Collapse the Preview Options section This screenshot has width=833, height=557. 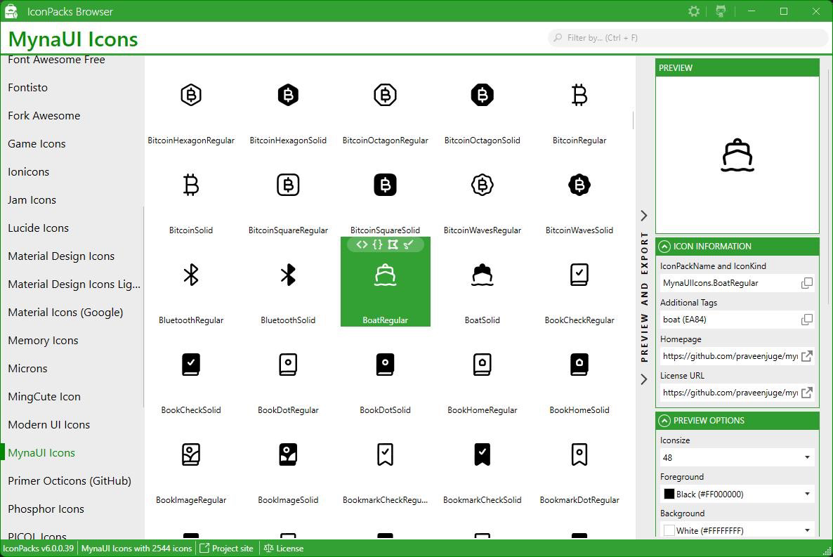(664, 421)
